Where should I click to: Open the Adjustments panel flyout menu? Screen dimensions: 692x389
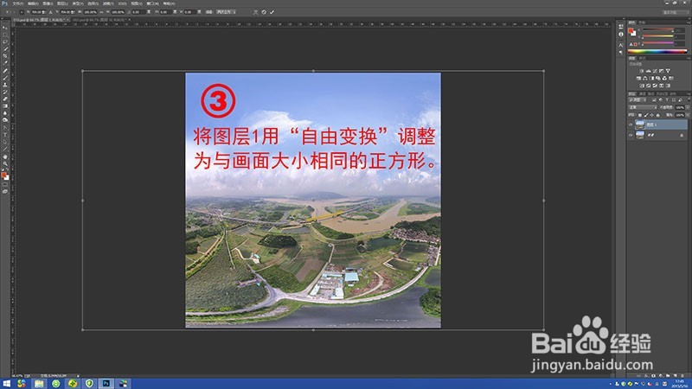click(688, 58)
